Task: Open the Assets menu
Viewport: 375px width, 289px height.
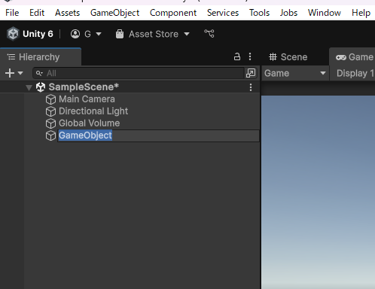Action: click(67, 13)
